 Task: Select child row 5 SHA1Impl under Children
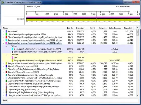[68, 61]
